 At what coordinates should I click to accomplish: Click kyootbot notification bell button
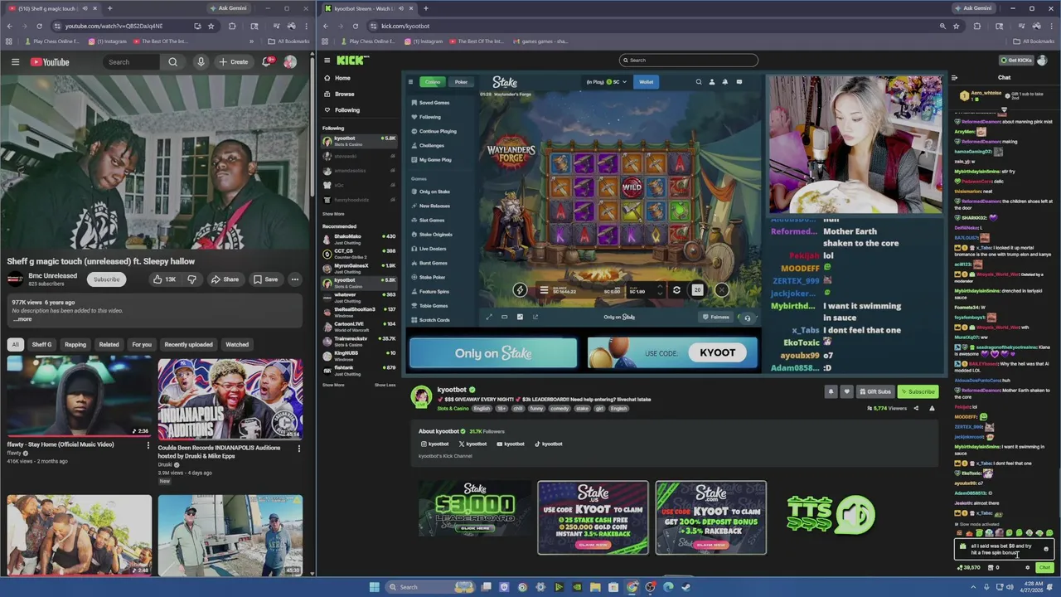(831, 391)
